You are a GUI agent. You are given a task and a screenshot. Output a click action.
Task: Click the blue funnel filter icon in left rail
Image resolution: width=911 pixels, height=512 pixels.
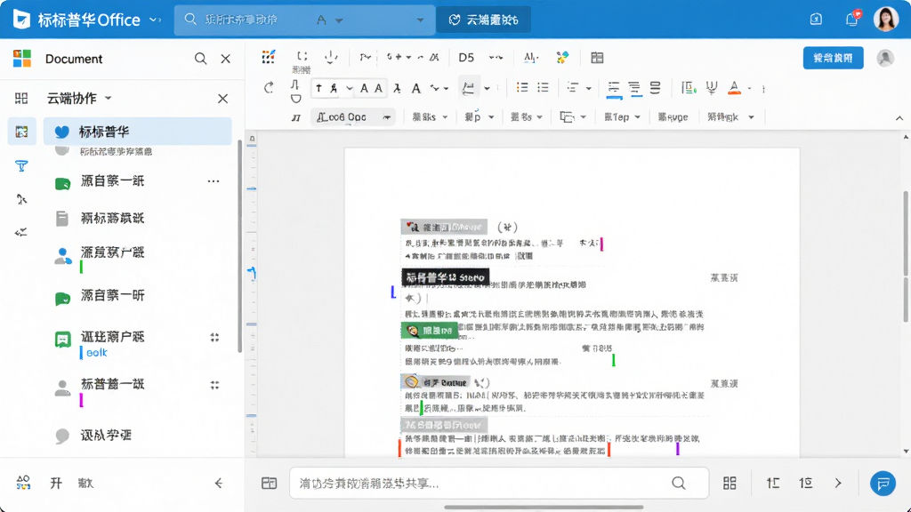click(21, 166)
